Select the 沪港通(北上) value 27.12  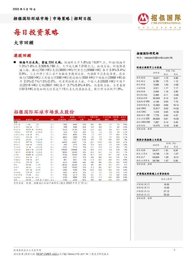(167, 191)
